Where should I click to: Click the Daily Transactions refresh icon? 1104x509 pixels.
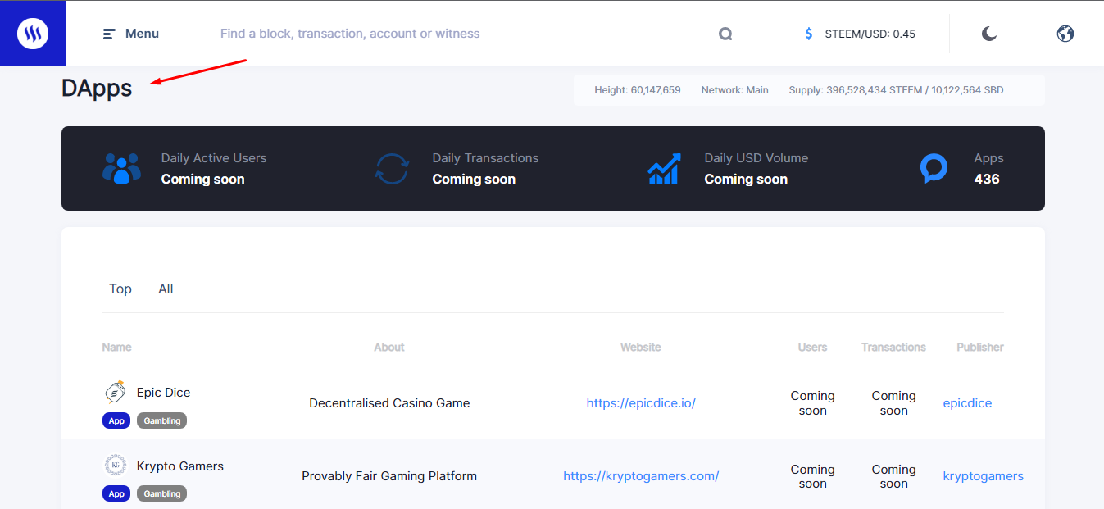click(392, 169)
